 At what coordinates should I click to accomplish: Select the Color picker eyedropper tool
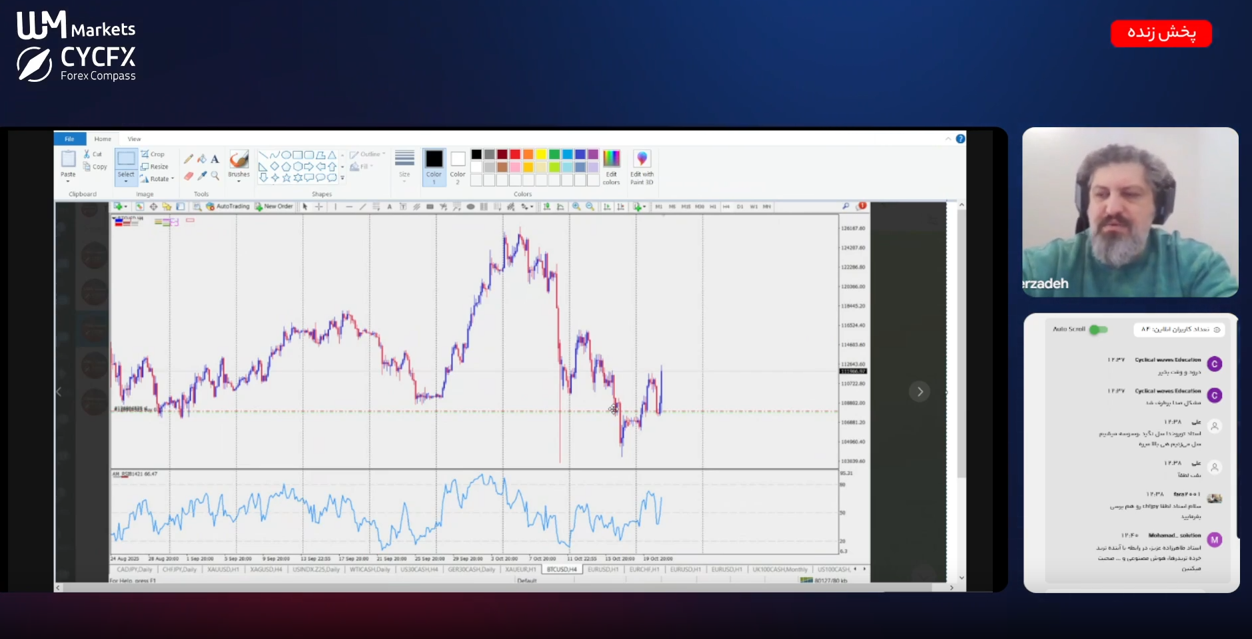click(x=202, y=176)
